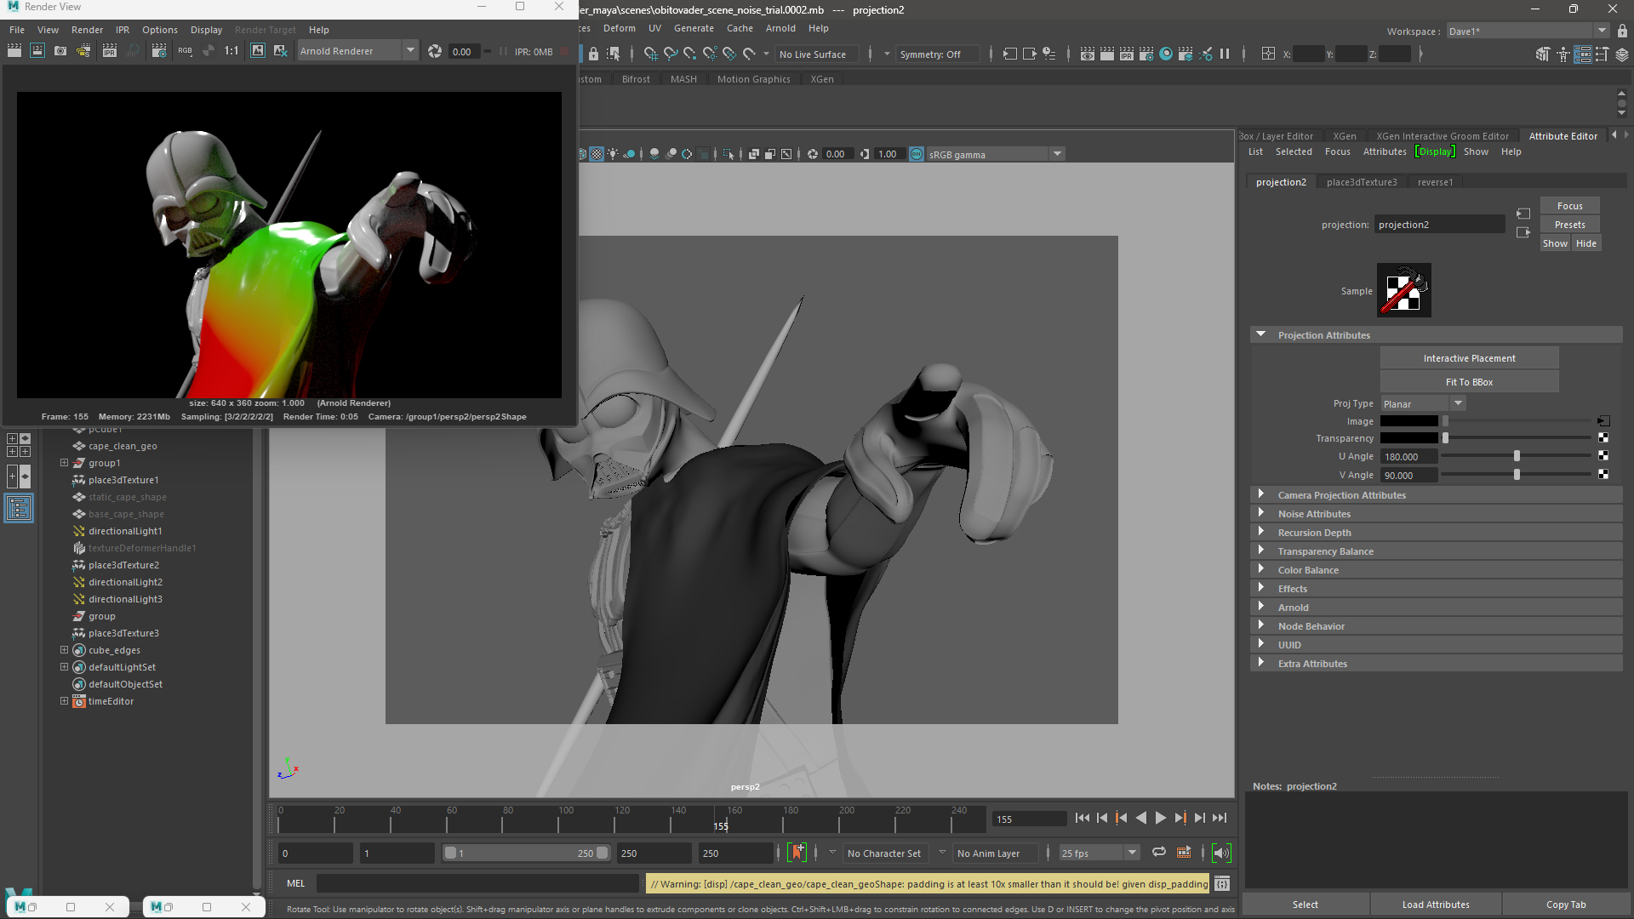Open the Arnold Renderer dropdown
Screen dimensions: 1634x919
tap(410, 51)
